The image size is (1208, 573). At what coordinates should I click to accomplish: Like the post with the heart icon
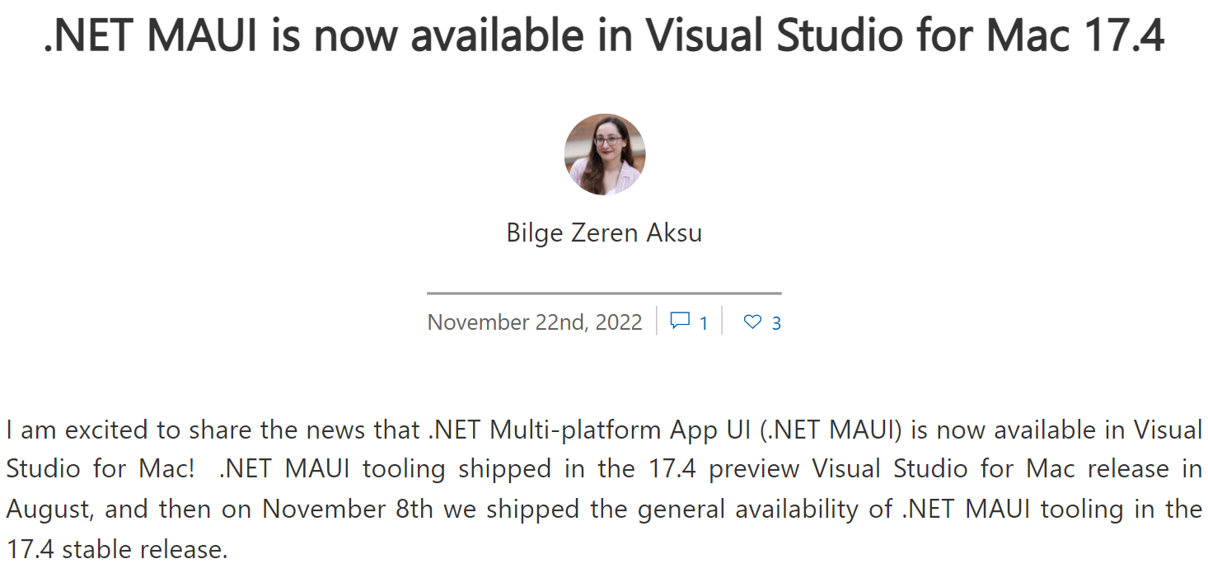tap(752, 322)
